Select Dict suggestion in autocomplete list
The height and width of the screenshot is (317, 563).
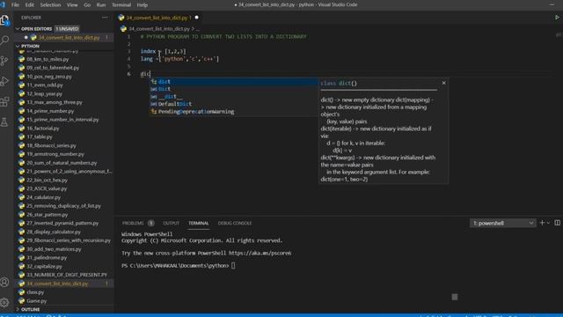pos(233,89)
